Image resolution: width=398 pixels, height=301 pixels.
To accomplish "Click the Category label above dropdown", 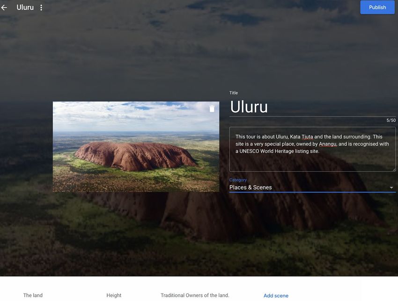I will (x=238, y=180).
